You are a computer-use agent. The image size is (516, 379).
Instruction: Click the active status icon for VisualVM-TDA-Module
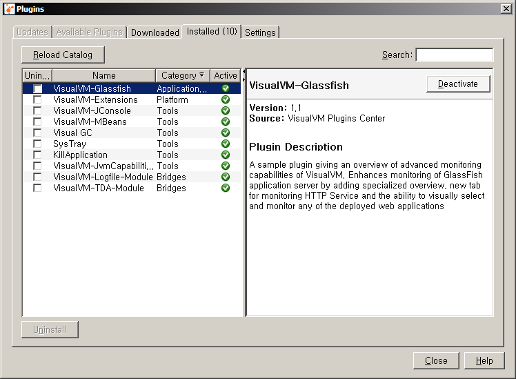(226, 188)
